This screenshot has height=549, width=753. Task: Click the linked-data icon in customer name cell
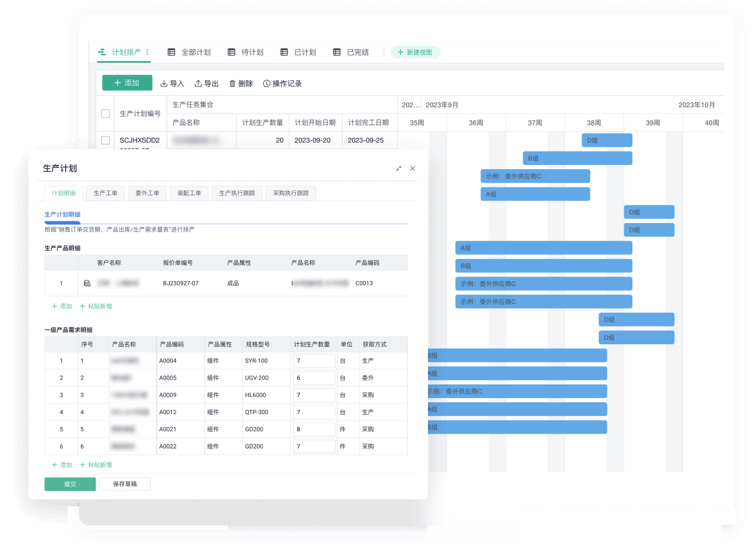(x=87, y=283)
